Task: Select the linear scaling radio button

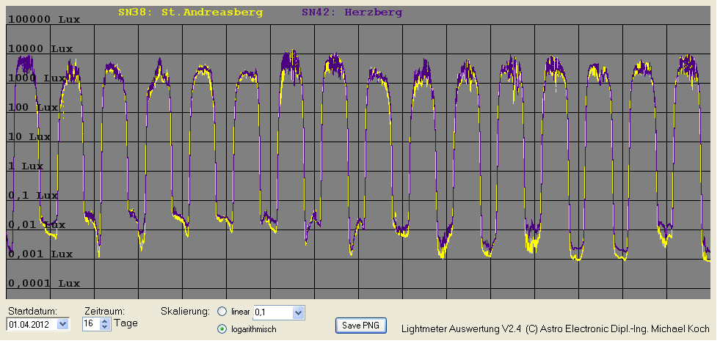Action: point(222,312)
